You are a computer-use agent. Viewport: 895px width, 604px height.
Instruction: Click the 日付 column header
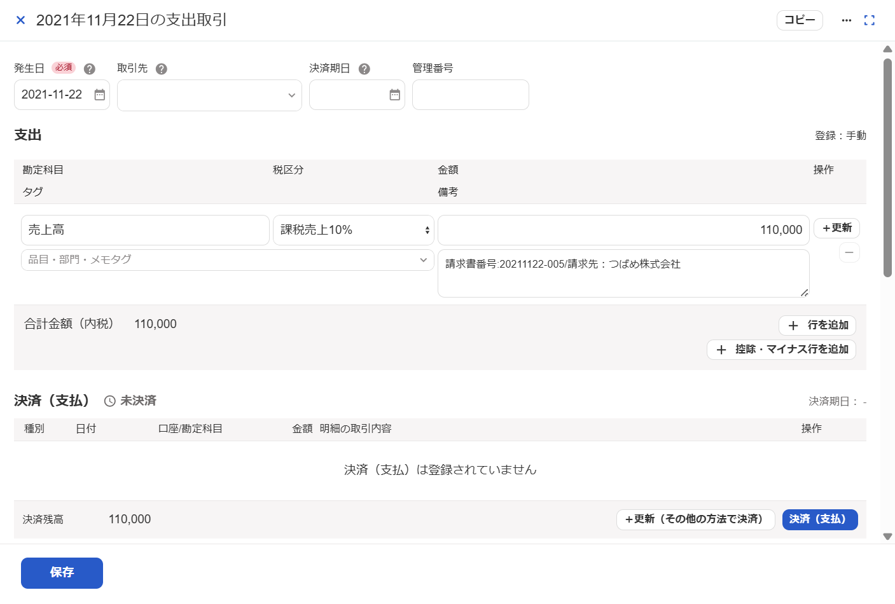tap(86, 429)
